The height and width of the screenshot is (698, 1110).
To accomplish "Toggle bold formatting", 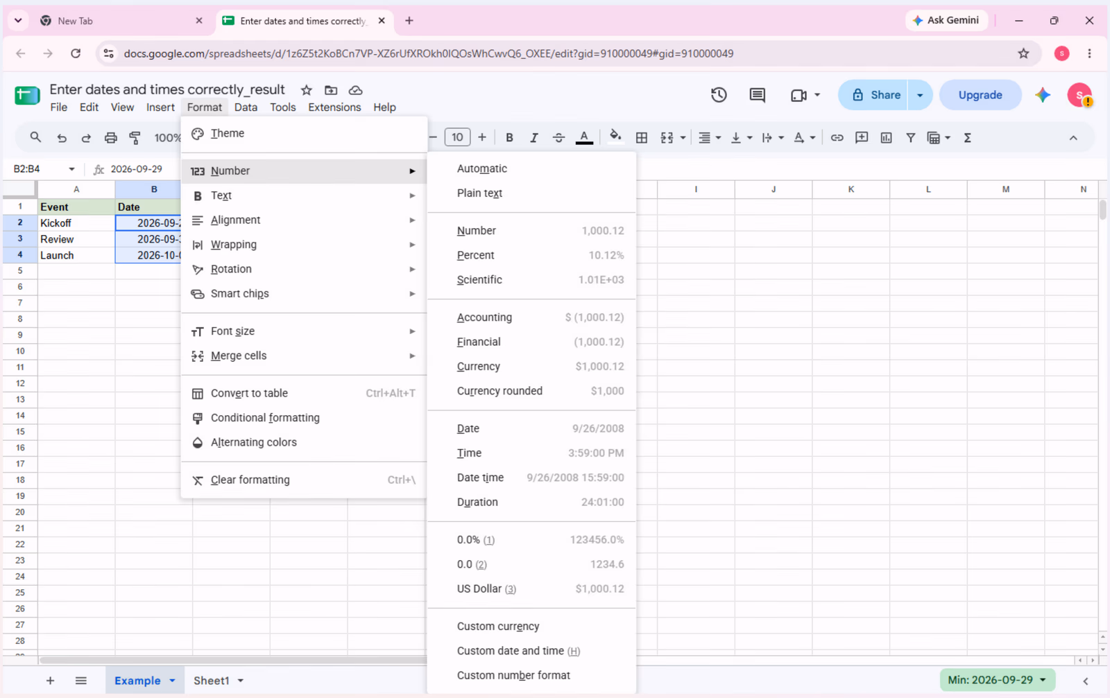I will [x=509, y=138].
